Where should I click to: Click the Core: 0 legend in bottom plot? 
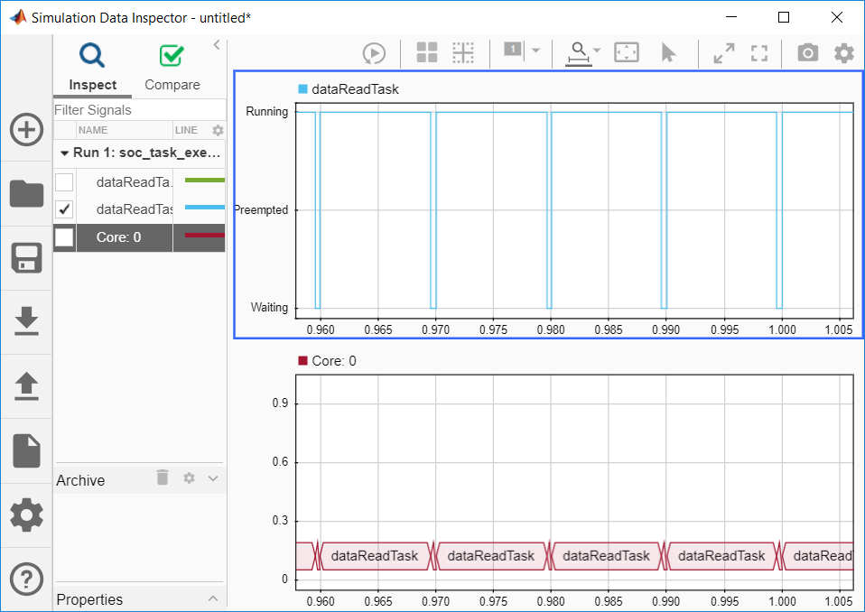point(327,361)
